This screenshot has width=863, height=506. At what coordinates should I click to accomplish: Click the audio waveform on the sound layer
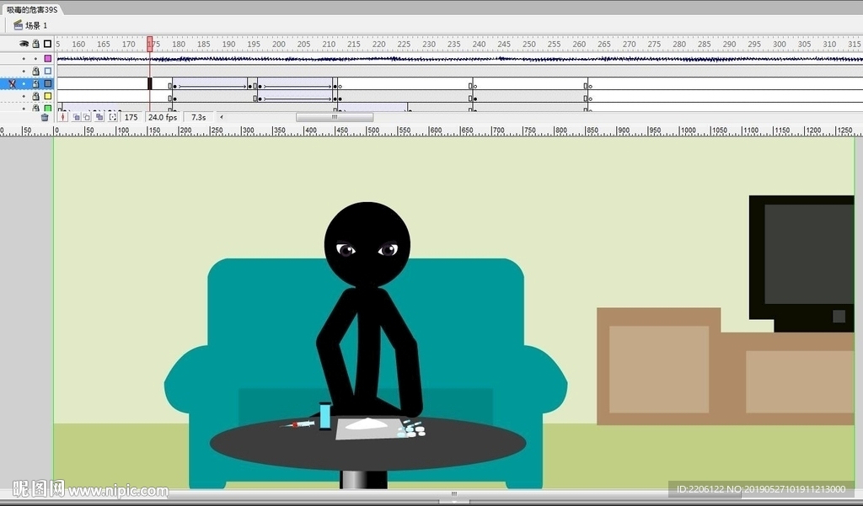(x=459, y=58)
